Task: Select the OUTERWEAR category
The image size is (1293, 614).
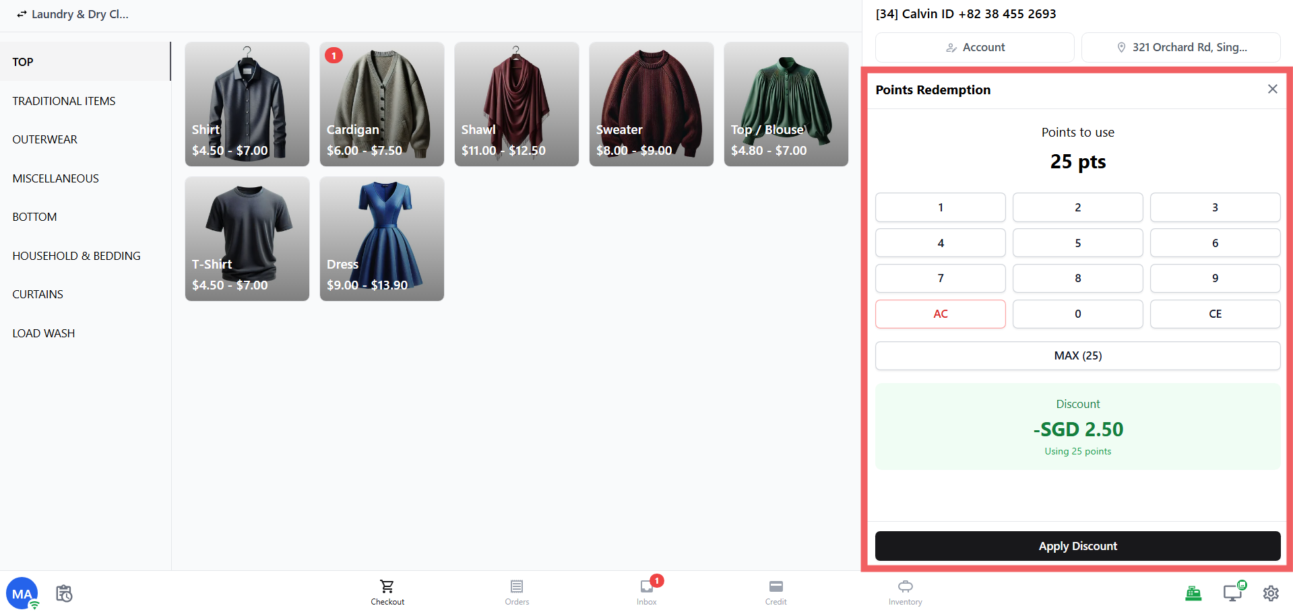Action: 85,139
